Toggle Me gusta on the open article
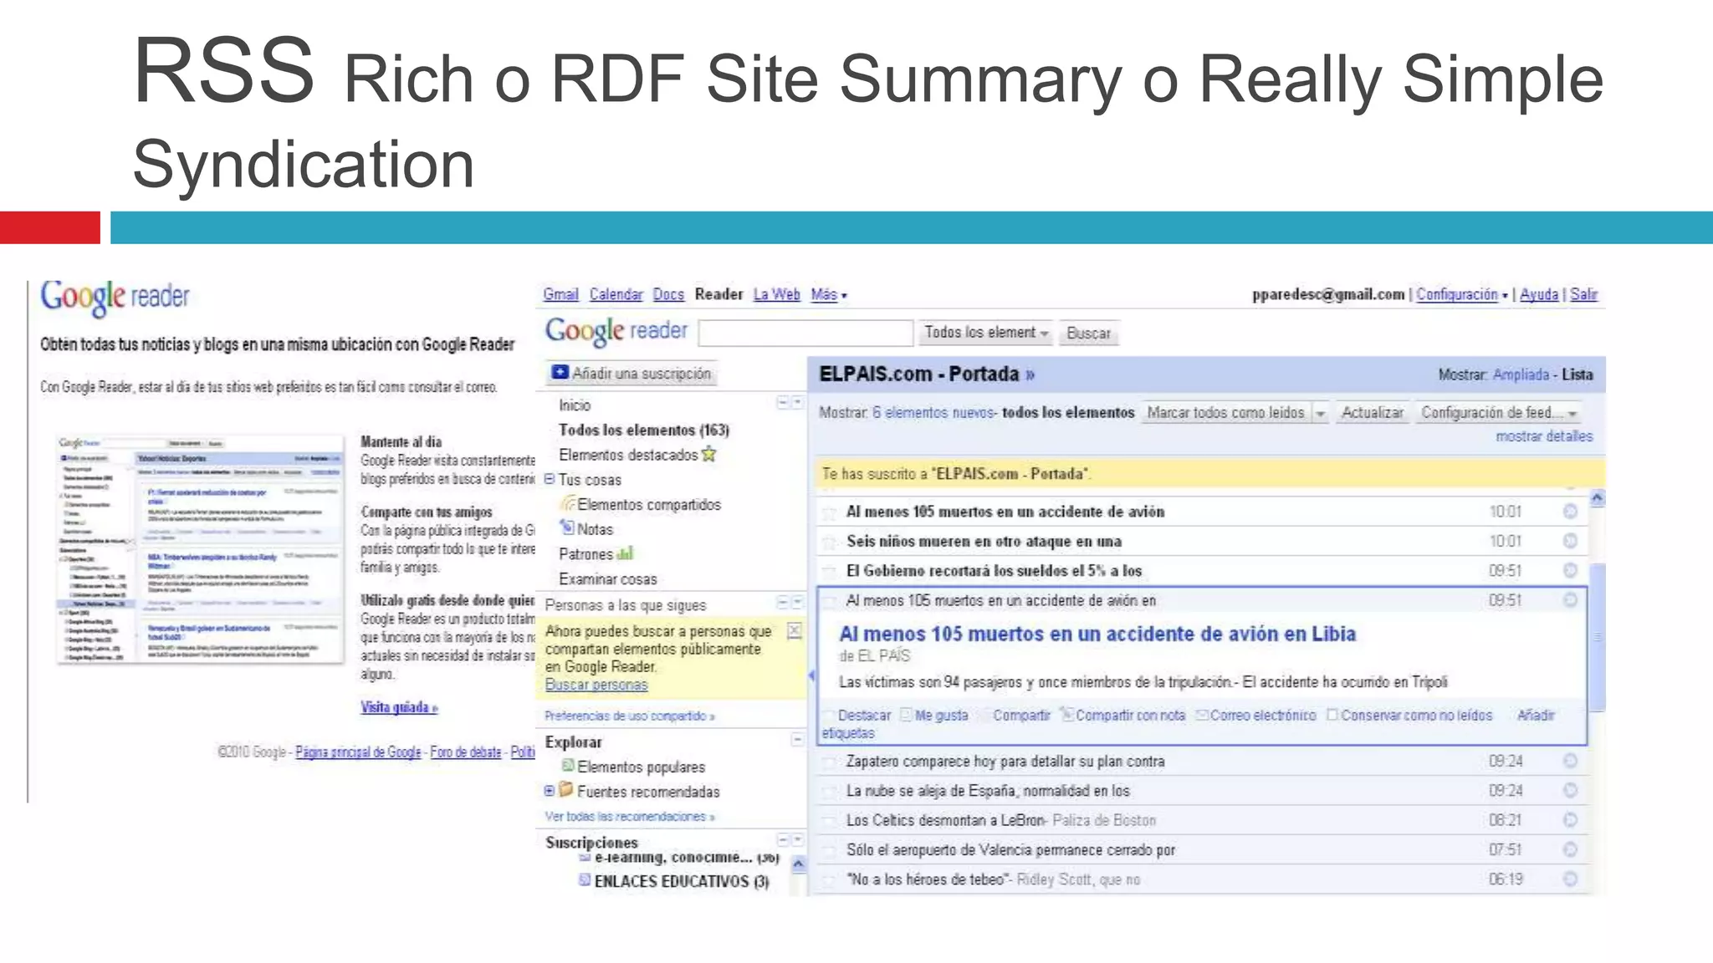Viewport: 1713px width, 963px height. click(x=934, y=716)
